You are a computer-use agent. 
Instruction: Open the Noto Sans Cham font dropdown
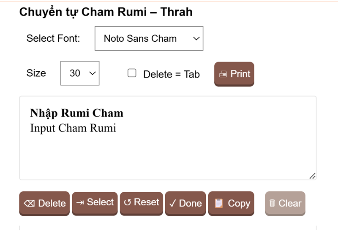point(149,38)
